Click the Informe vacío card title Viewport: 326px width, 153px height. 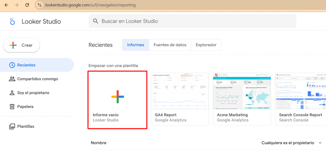click(106, 115)
